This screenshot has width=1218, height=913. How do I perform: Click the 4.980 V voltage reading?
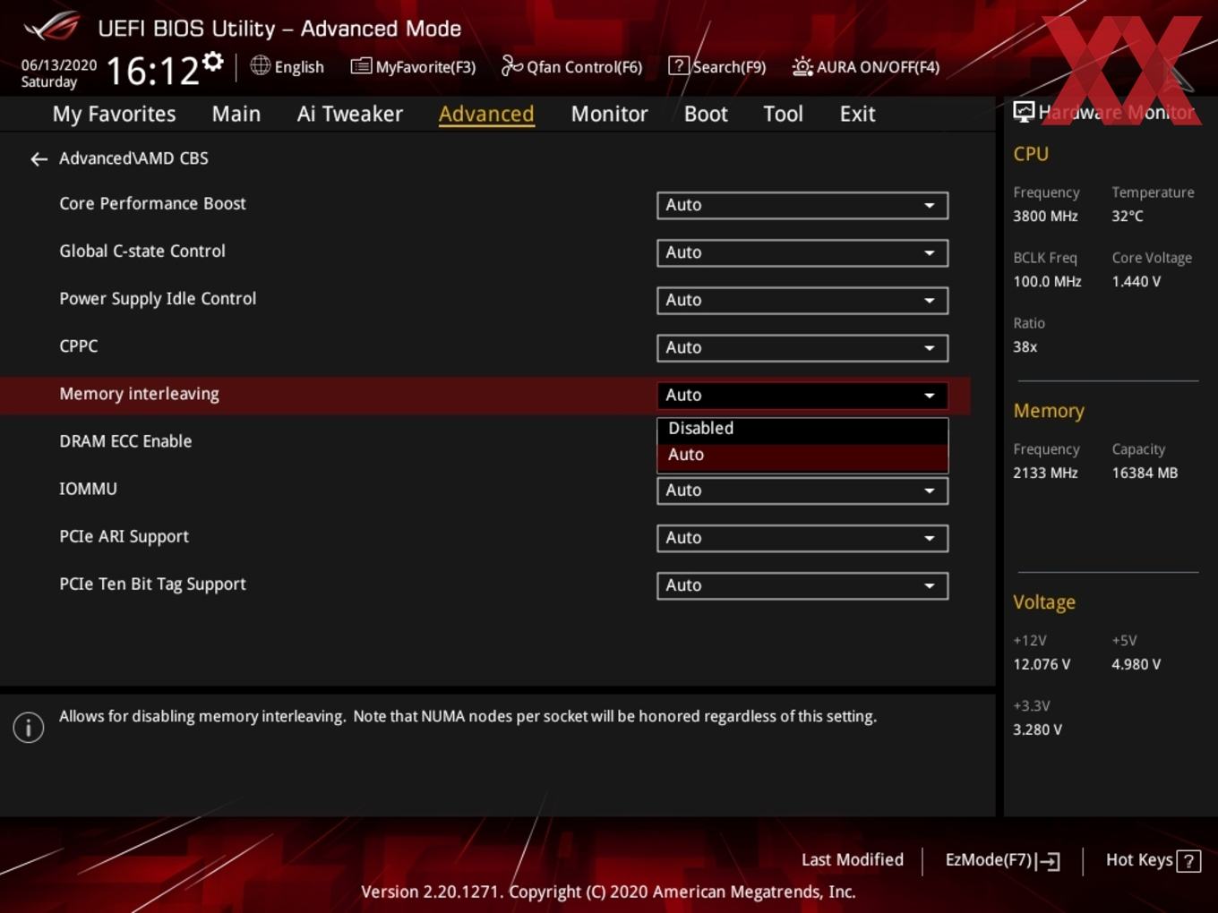pos(1137,665)
